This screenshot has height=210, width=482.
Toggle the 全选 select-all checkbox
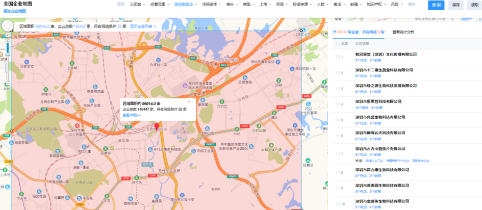(337, 43)
